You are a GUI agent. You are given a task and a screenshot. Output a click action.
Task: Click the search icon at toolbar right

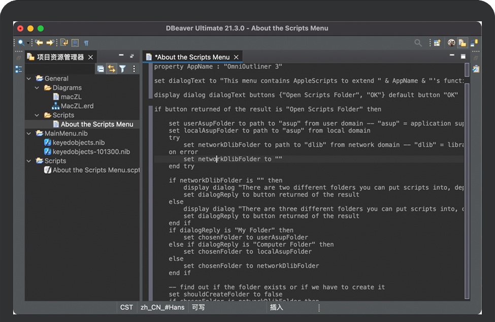(x=418, y=43)
